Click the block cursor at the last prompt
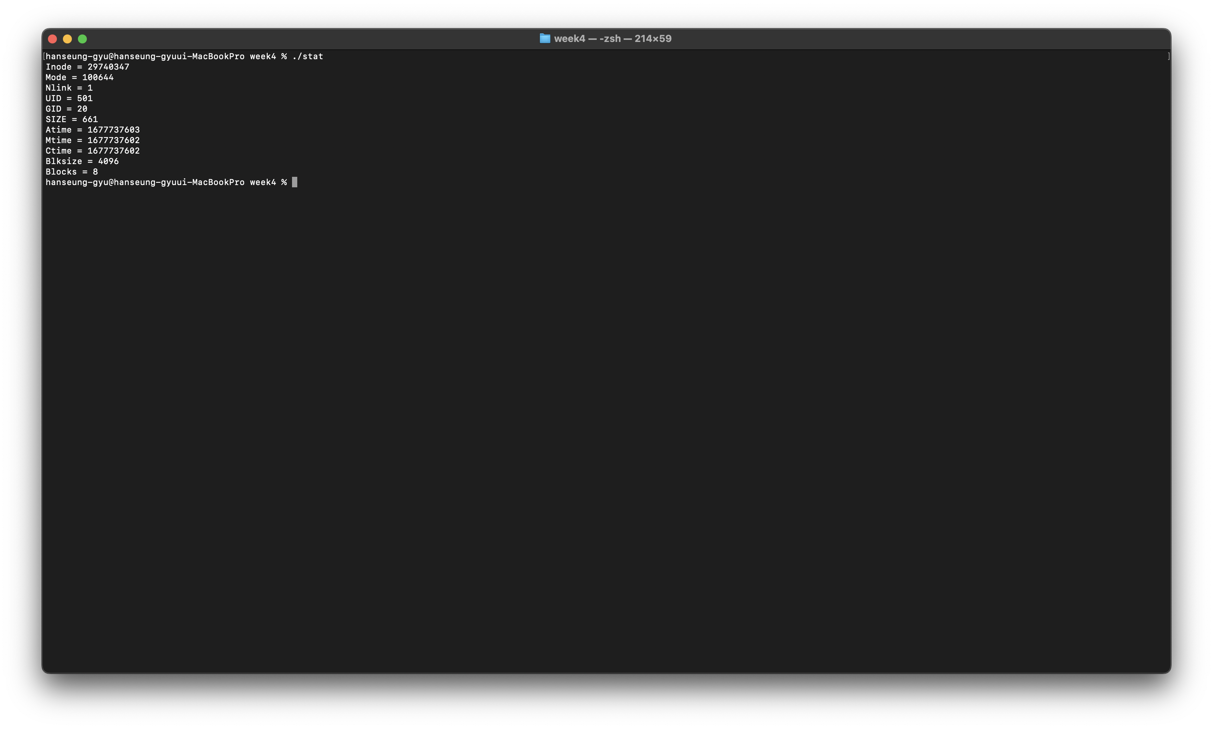 (295, 182)
